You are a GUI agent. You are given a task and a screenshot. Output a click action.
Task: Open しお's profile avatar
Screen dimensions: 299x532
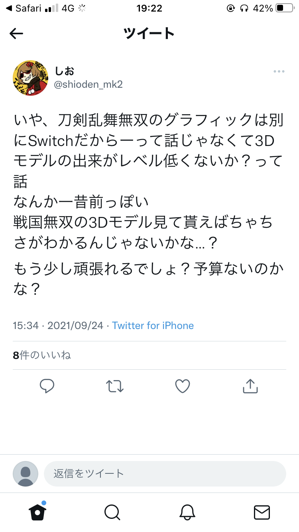tap(30, 78)
